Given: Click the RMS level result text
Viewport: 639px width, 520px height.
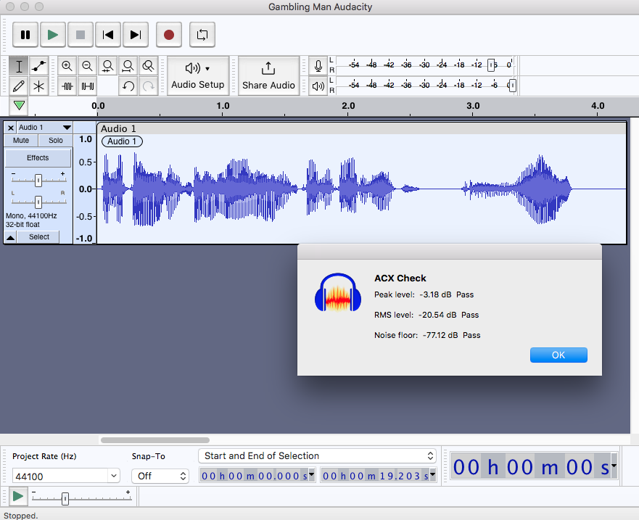Looking at the screenshot, I should click(x=426, y=315).
